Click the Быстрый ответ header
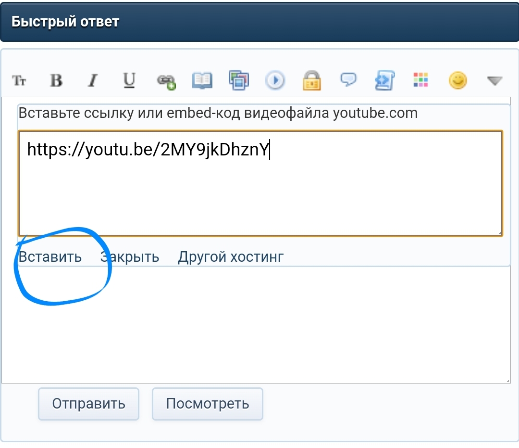 [x=259, y=22]
